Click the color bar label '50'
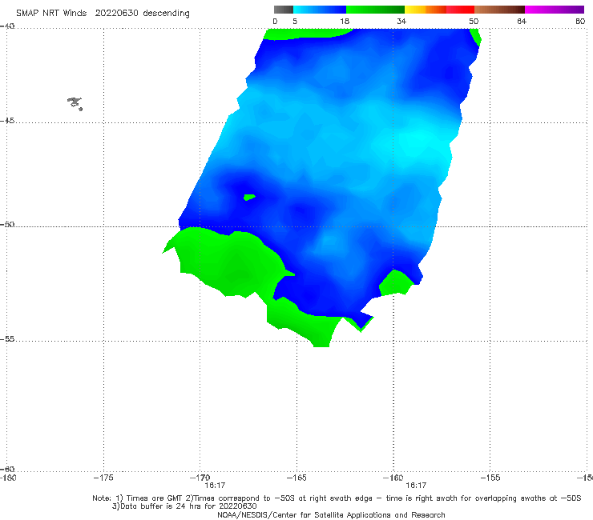593x520 pixels. point(474,21)
